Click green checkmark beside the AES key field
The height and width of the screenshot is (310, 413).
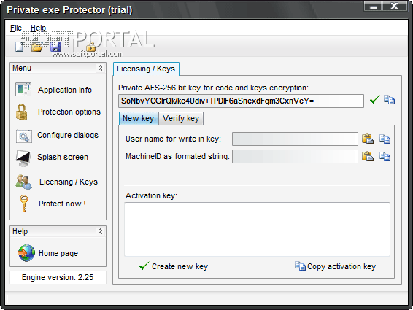click(x=374, y=99)
